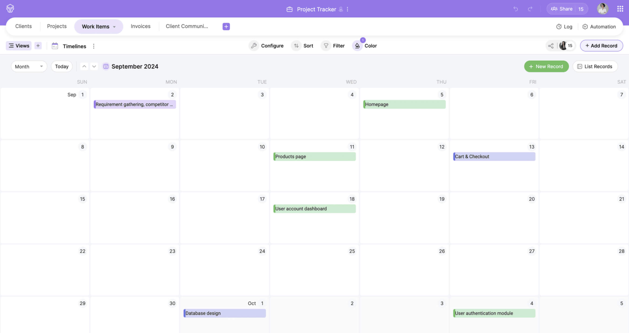Add a new view with plus icon
The width and height of the screenshot is (629, 333).
[x=38, y=46]
